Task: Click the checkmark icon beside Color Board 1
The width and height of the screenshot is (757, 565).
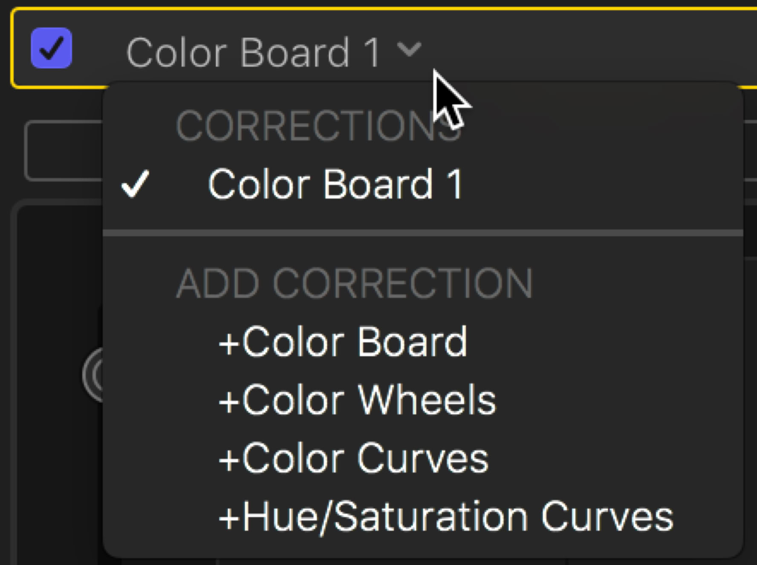Action: click(136, 184)
